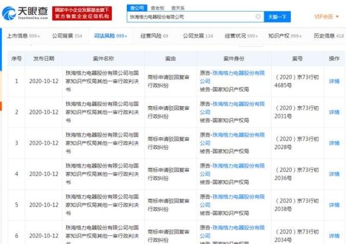Select case number (2020)京73行初2036号

tap(296, 174)
